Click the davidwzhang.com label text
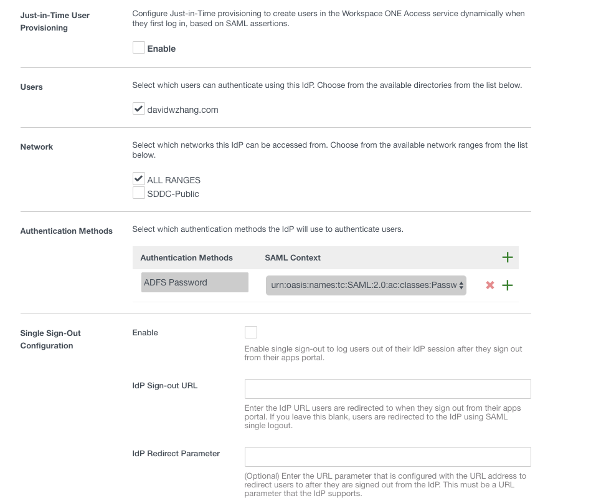The height and width of the screenshot is (498, 591). (x=182, y=110)
